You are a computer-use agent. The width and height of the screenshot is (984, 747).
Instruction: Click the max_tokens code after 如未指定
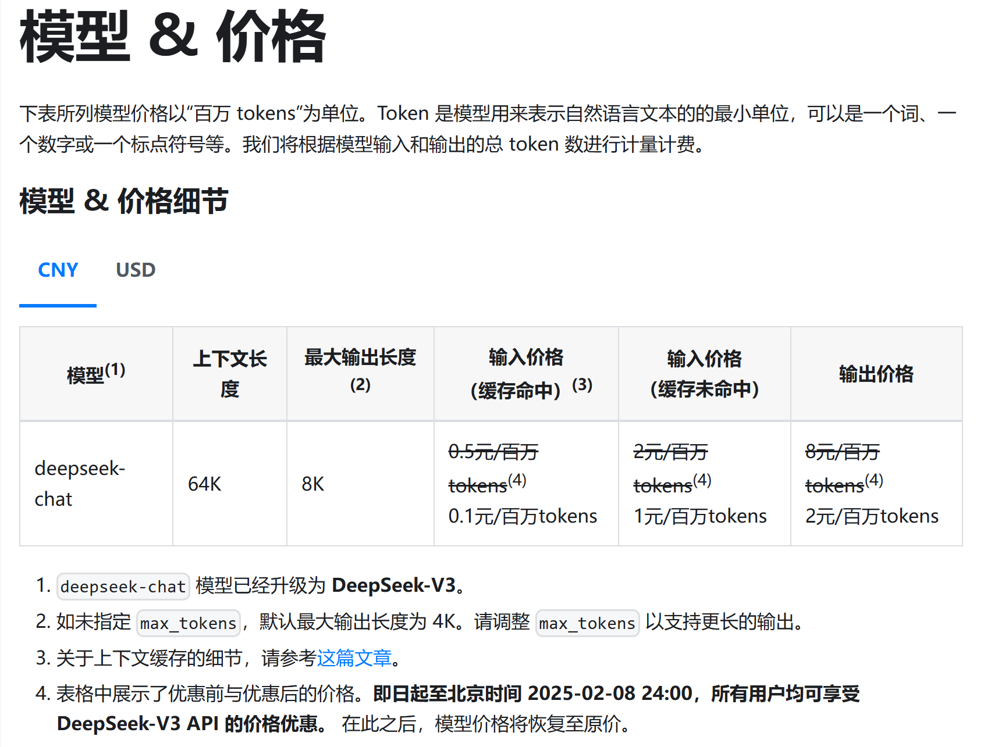pos(189,623)
